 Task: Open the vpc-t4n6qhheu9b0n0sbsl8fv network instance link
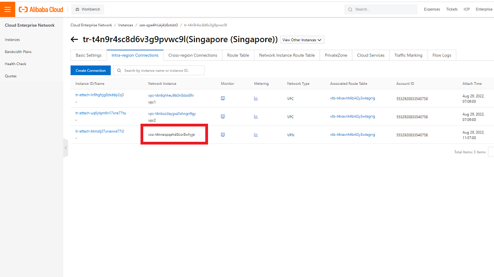point(171,95)
